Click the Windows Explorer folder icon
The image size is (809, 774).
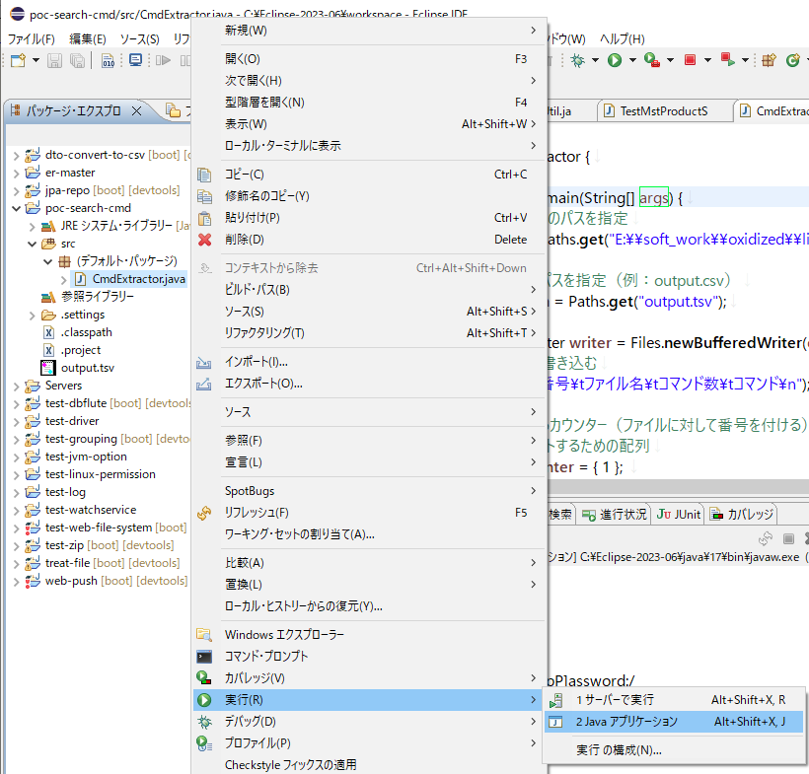(204, 635)
